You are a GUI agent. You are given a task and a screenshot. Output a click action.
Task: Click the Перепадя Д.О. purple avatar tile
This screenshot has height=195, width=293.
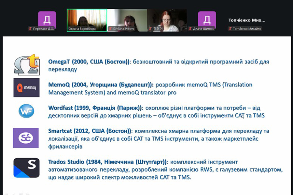tap(47, 19)
